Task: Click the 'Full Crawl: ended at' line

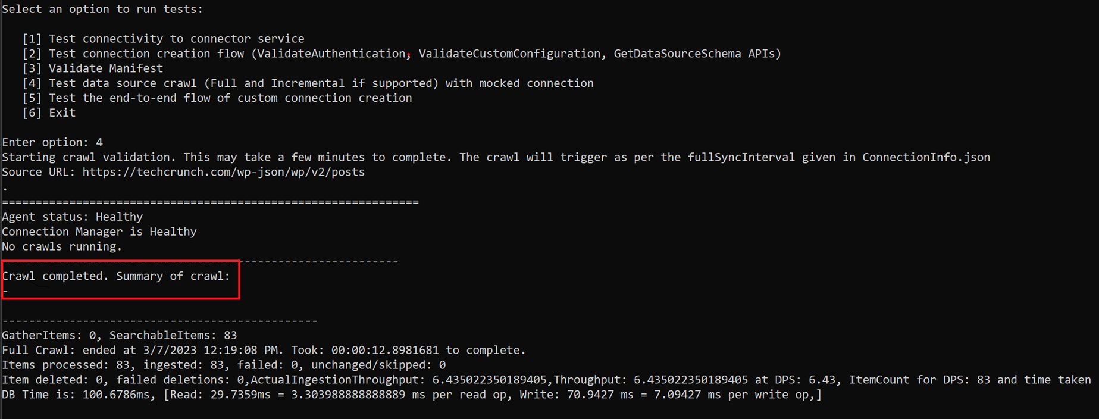Action: [264, 350]
